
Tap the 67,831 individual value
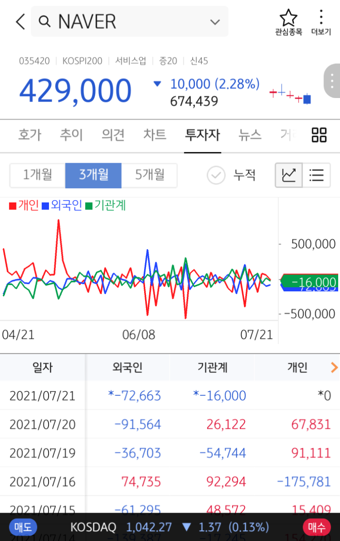coord(311,424)
